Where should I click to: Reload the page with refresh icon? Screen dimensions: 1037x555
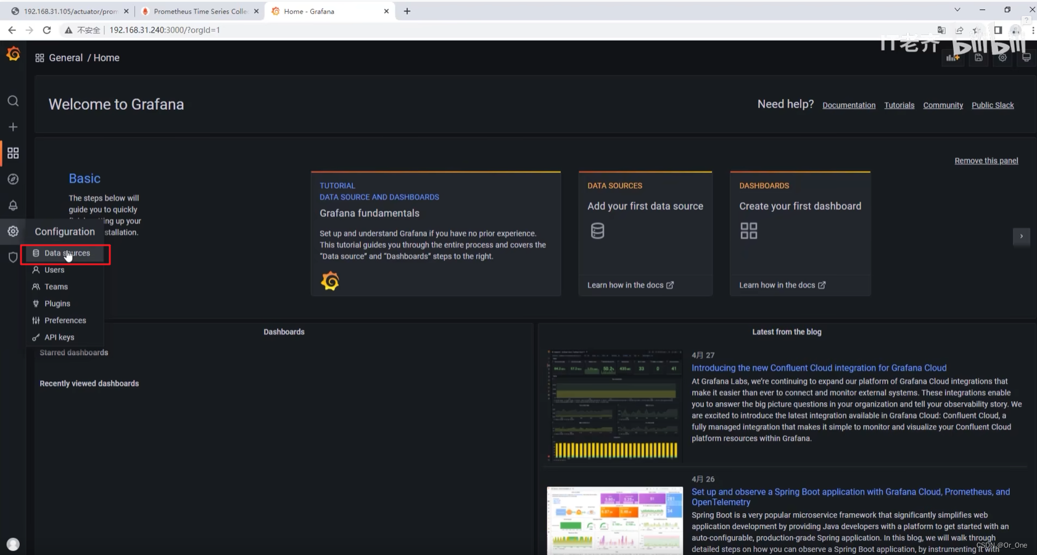click(x=47, y=30)
